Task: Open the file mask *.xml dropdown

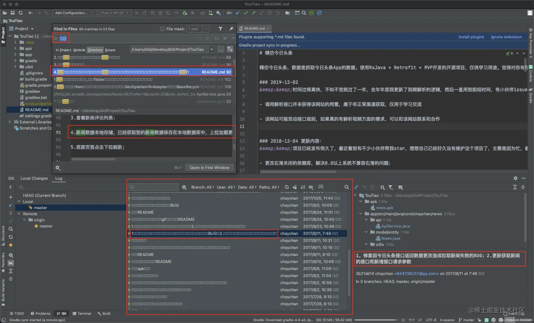Action: click(206, 29)
